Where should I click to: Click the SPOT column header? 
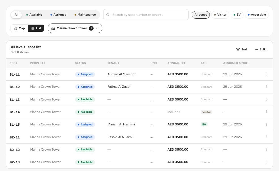point(14,63)
